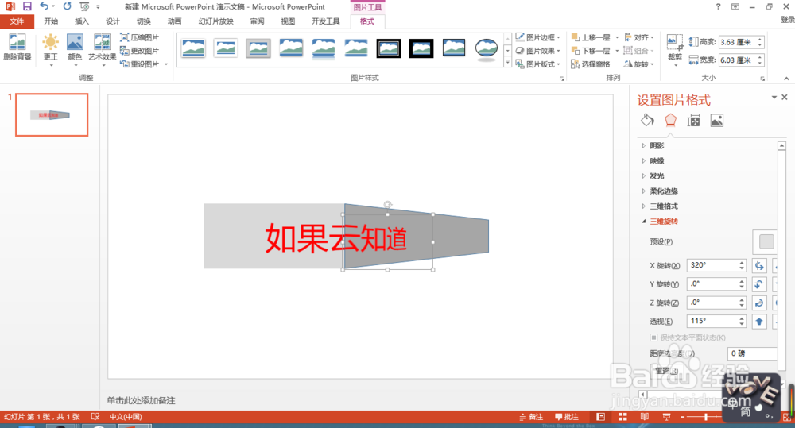Switch to Slide Sorter view icon
795x428 pixels.
(622, 417)
